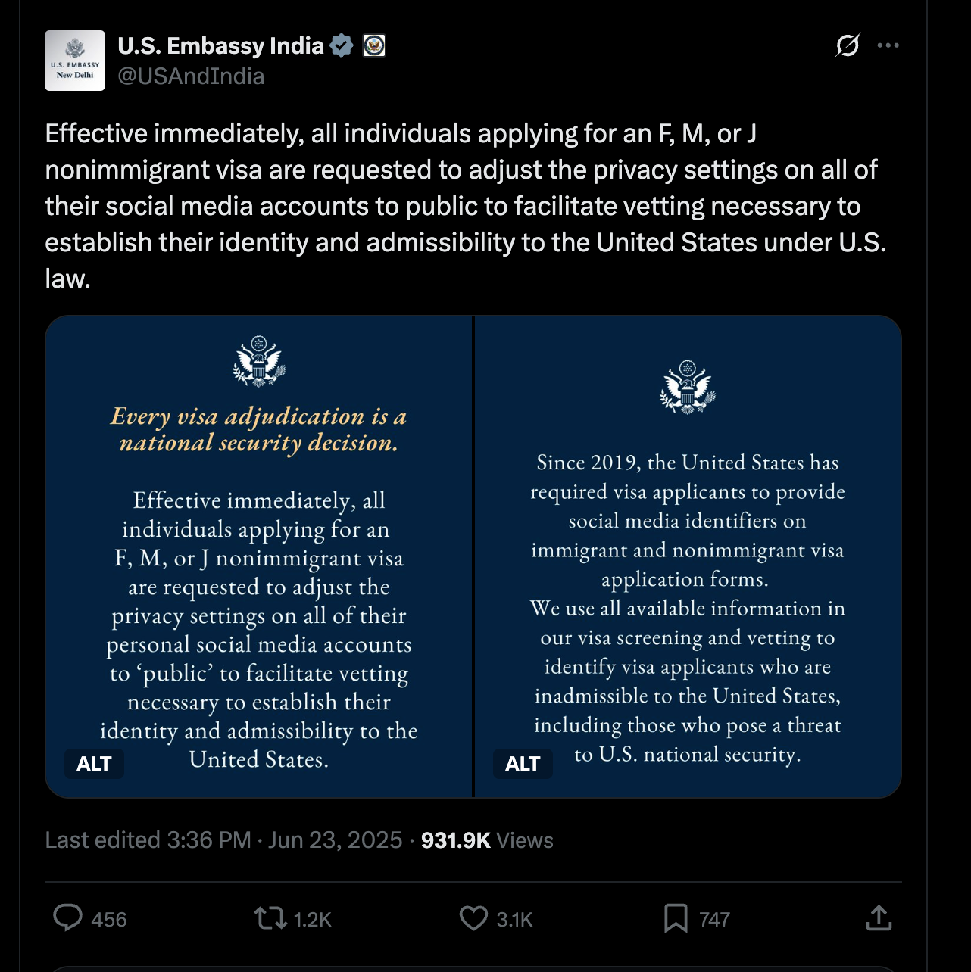The width and height of the screenshot is (971, 972).
Task: Click the reply speech bubble icon
Action: tap(68, 918)
